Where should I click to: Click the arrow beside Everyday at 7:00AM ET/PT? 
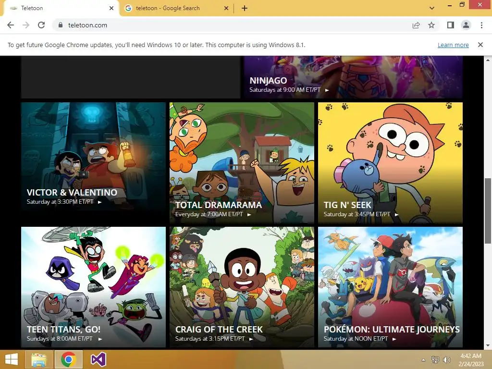[x=249, y=215]
